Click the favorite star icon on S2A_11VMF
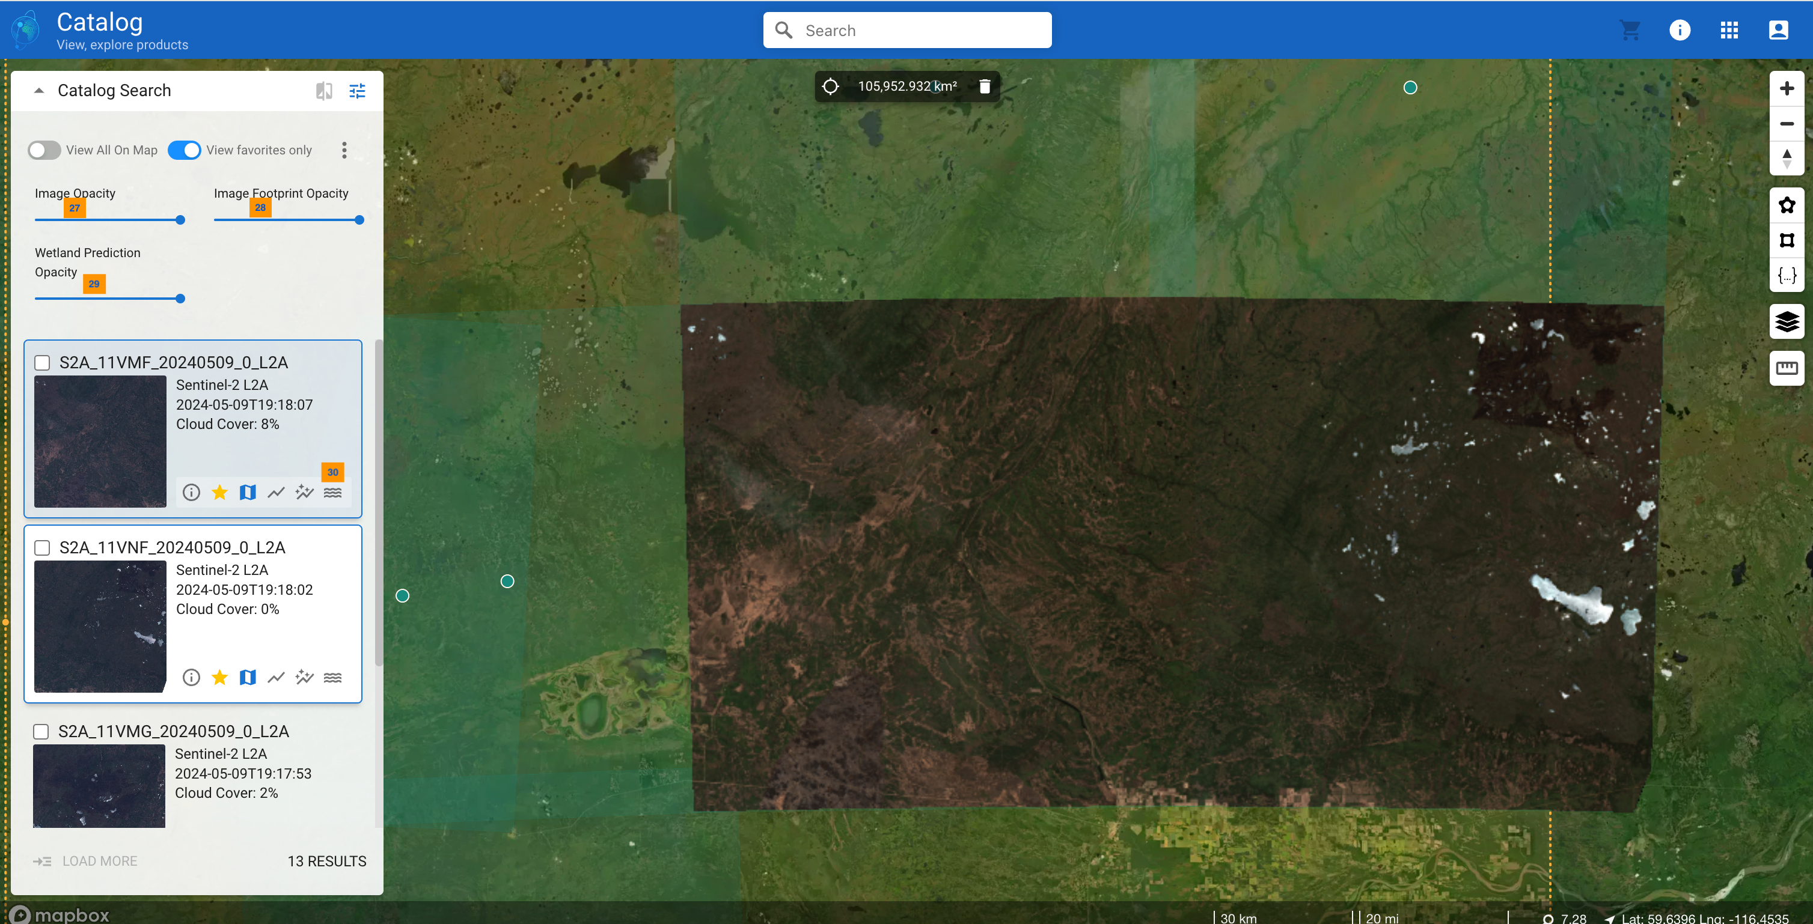 (221, 491)
